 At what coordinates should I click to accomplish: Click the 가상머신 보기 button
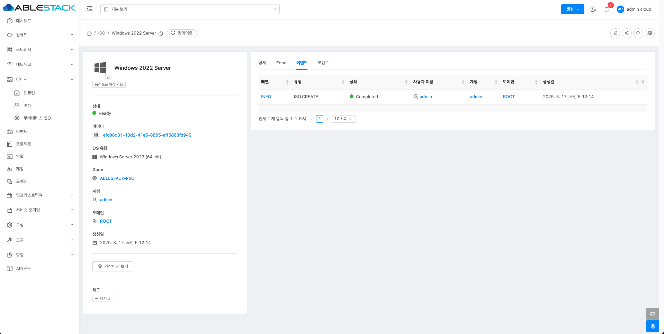(x=113, y=266)
